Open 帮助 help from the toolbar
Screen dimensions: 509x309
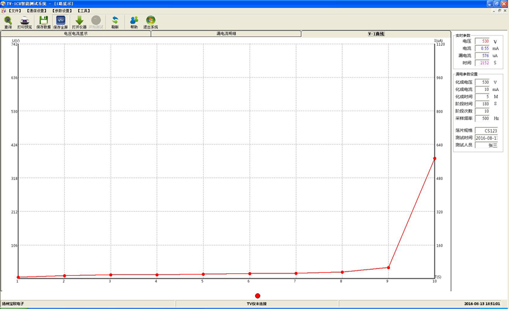pos(134,22)
